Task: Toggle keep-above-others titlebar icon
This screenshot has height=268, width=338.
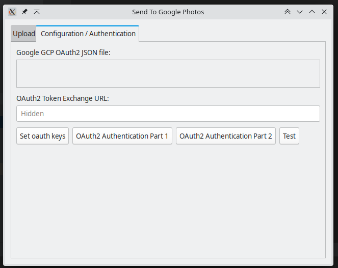Action: pos(37,12)
